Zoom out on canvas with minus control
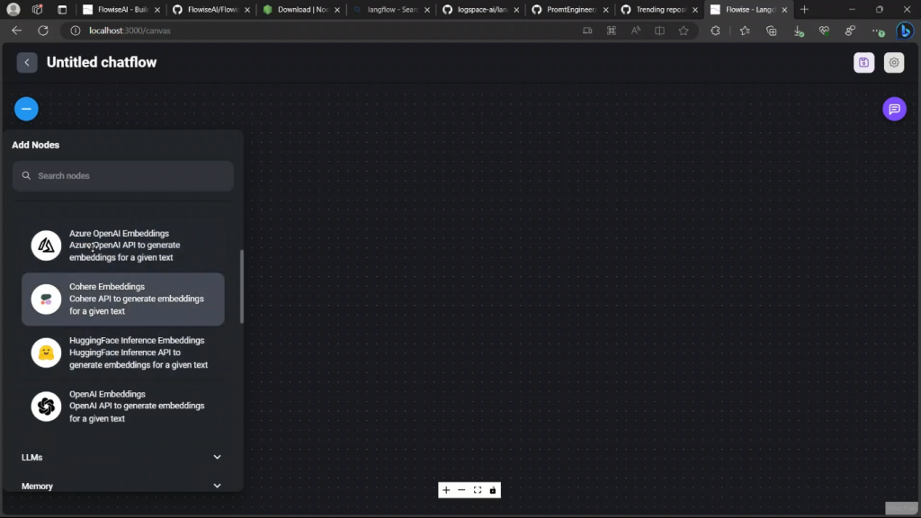Screen dimensions: 921x518 point(461,490)
